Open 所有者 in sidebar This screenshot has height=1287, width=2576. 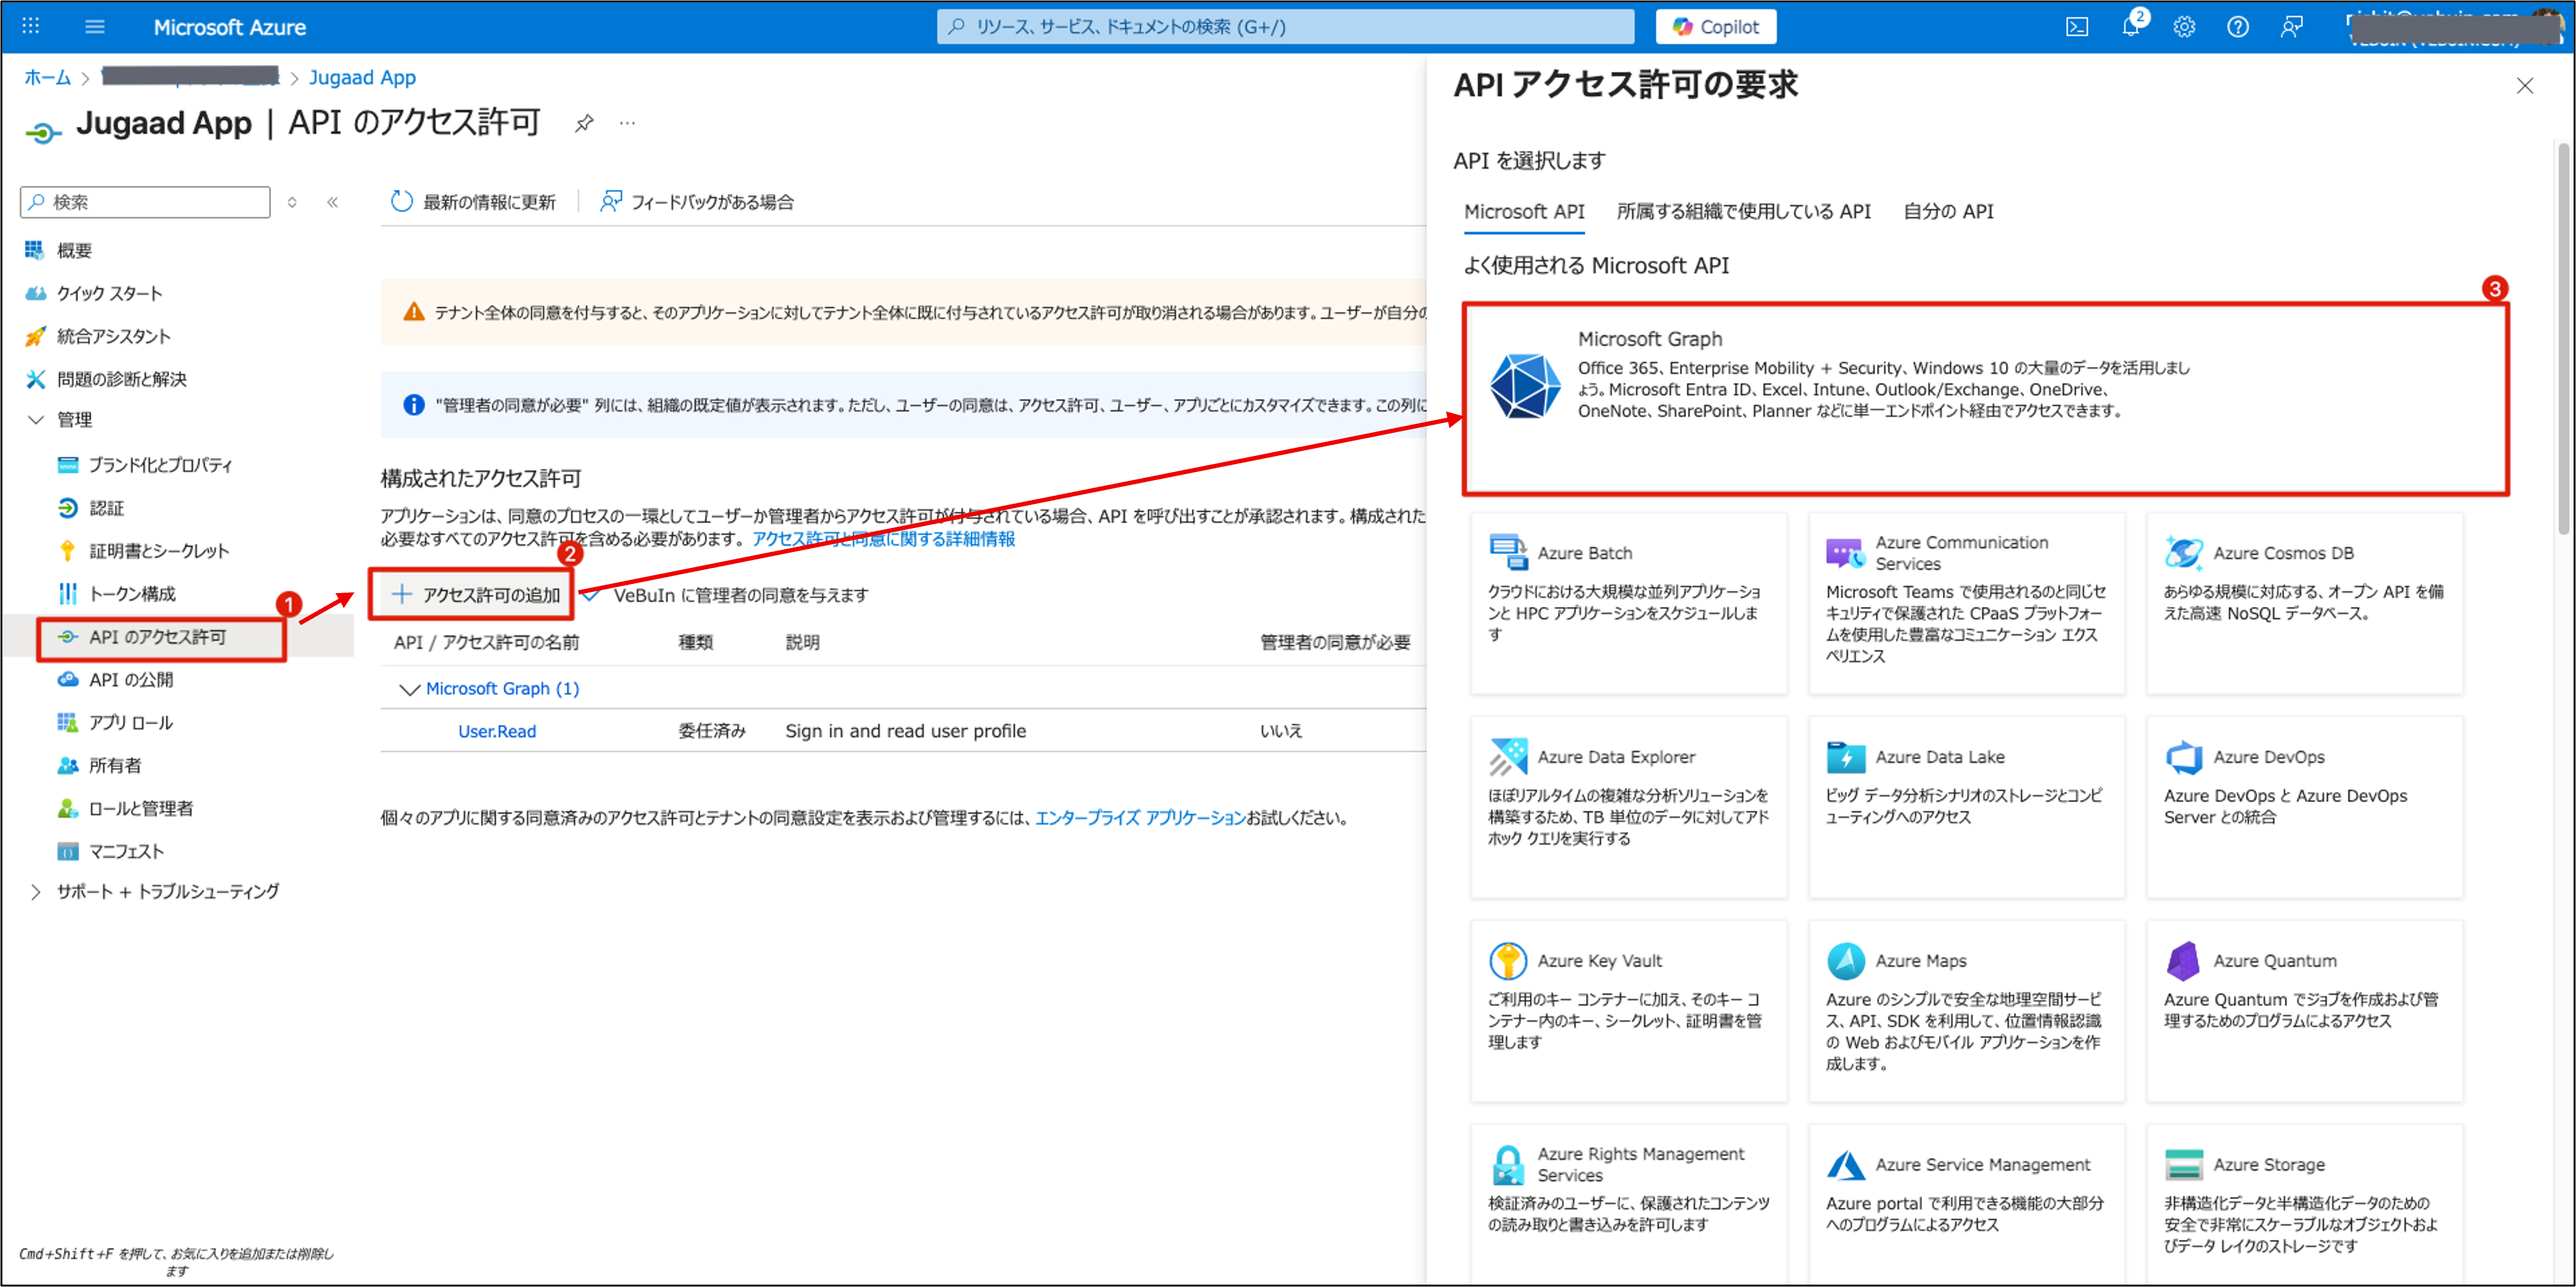tap(114, 766)
